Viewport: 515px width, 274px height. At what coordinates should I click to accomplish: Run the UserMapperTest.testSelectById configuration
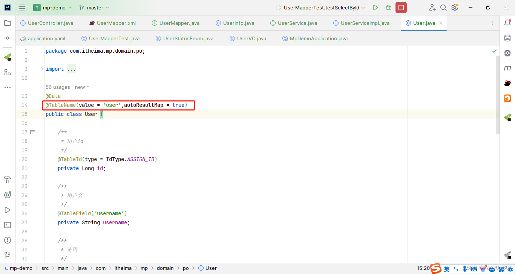(375, 7)
